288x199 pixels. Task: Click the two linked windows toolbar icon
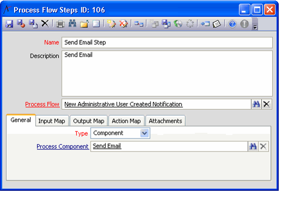139,24
